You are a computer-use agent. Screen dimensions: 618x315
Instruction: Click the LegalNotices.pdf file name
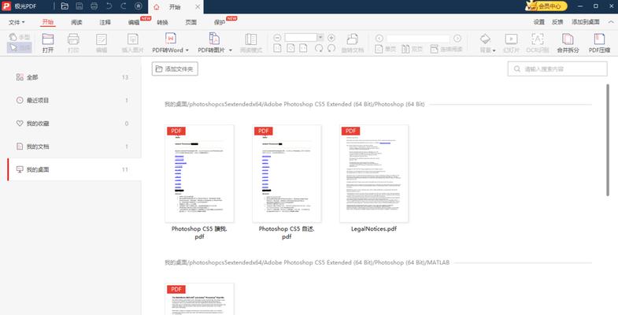374,228
